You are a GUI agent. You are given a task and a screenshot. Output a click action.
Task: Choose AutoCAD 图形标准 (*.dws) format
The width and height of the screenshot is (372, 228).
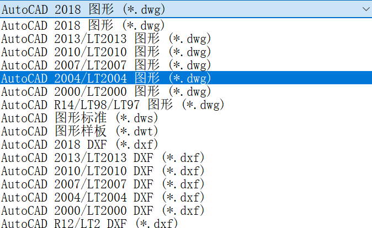click(x=186, y=118)
